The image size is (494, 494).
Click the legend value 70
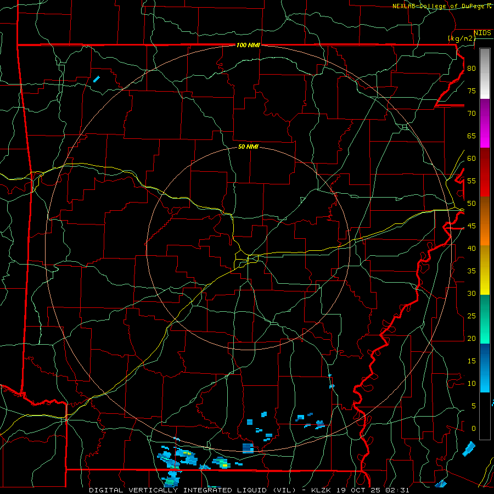click(471, 114)
